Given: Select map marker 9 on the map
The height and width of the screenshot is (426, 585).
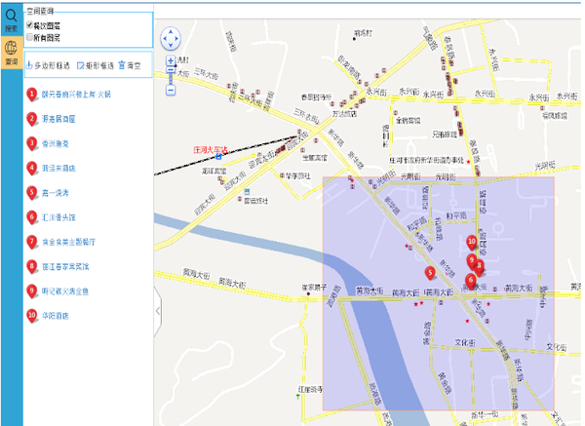Looking at the screenshot, I should [472, 260].
